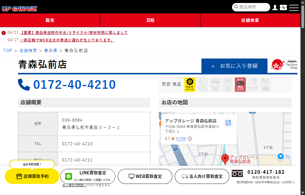Click the red alert notice icon
Image resolution: width=305 pixels, height=195 pixels.
click(x=4, y=33)
